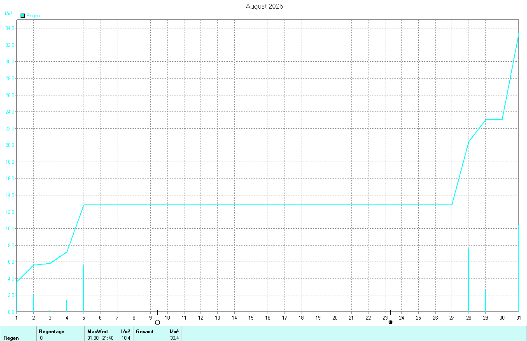Click day 31 label on x-axis

[x=519, y=318]
